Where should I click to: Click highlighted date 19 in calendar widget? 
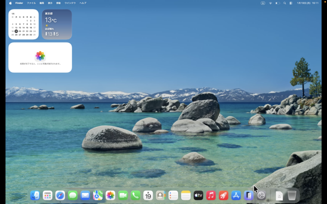[x=16, y=31]
